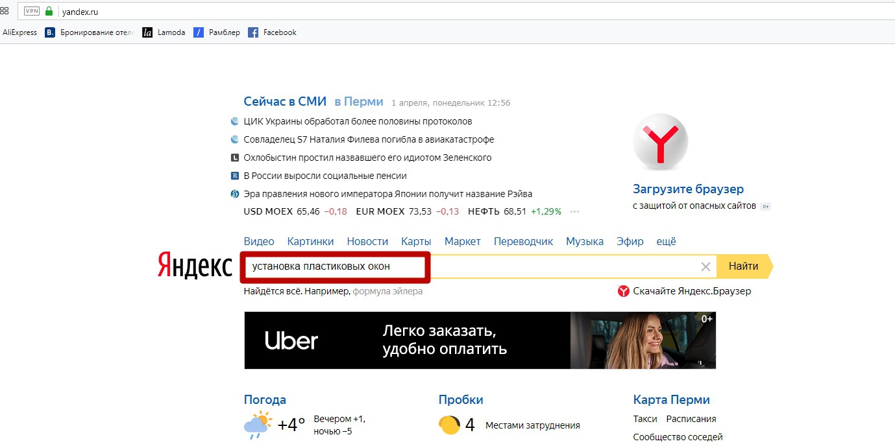895x448 pixels.
Task: Open the Карта Перми heading
Action: pos(672,399)
